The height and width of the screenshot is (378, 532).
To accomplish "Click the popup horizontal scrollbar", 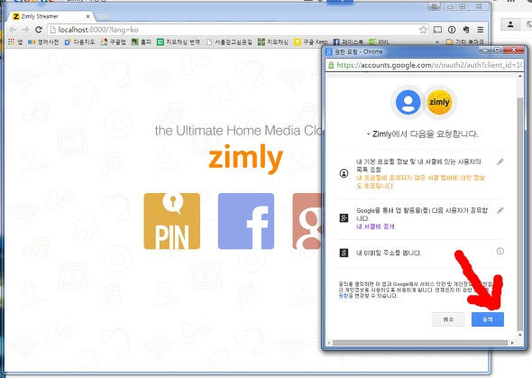I will pos(421,343).
